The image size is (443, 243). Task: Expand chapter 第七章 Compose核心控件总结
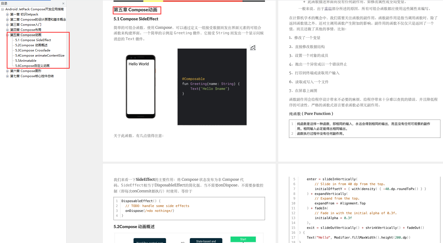tap(7, 76)
